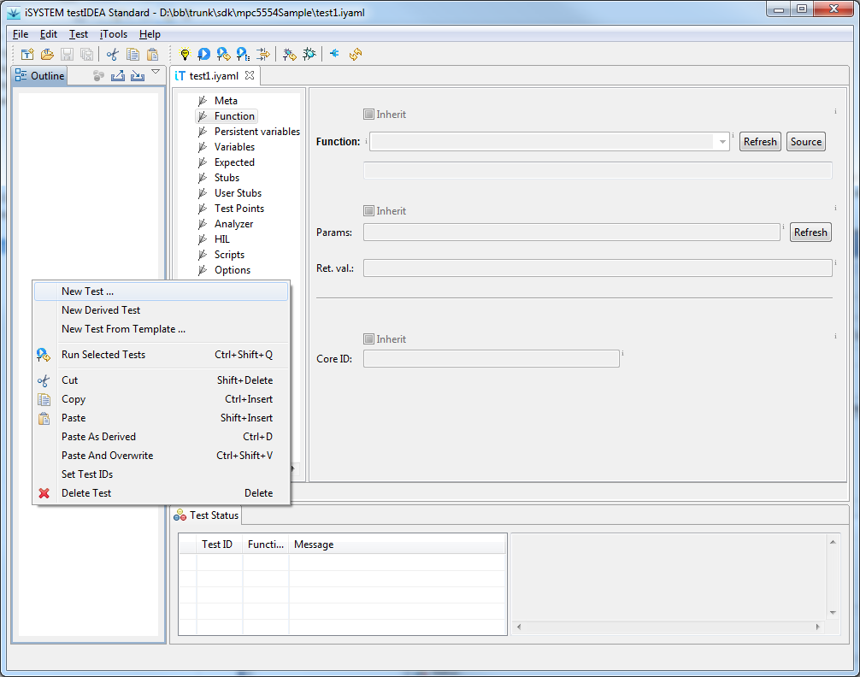Image resolution: width=860 pixels, height=677 pixels.
Task: Click the Save floppy disk icon
Action: (x=67, y=55)
